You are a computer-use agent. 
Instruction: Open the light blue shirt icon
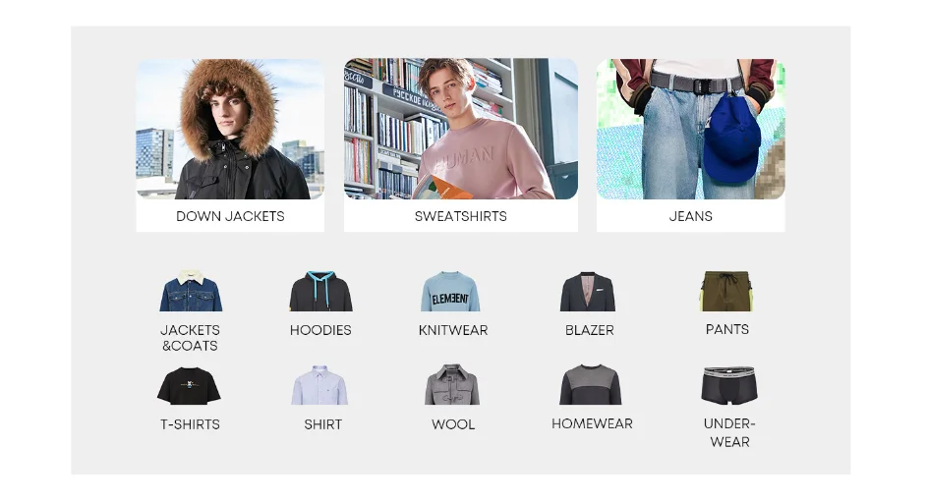pyautogui.click(x=319, y=385)
